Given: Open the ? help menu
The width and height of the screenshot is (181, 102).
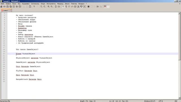Looking at the screenshot, I should point(86,4).
